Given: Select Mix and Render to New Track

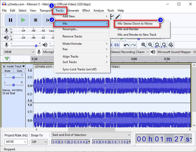Looking at the screenshot, I should click(137, 35).
